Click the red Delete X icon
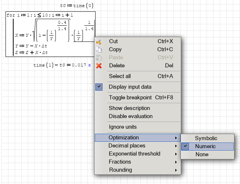The image size is (240, 184). (x=98, y=66)
